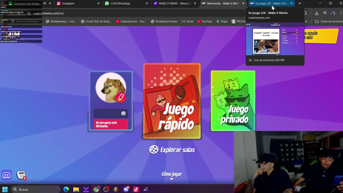Open the Discord link on game page

(x=6, y=175)
